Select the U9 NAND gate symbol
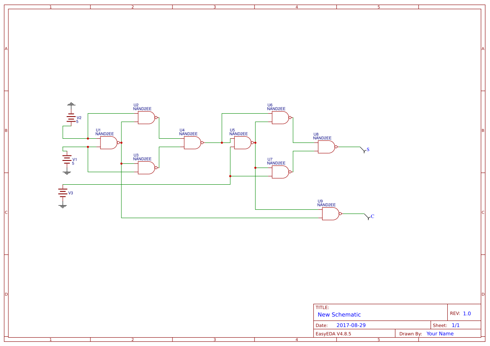Screen dimensions: 490x346 pos(332,214)
